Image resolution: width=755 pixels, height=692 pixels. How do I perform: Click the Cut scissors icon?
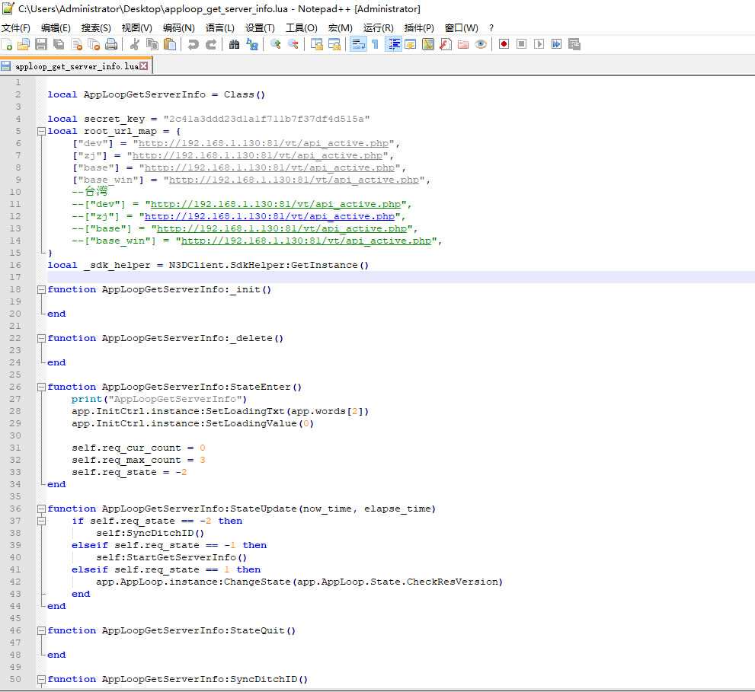(134, 45)
